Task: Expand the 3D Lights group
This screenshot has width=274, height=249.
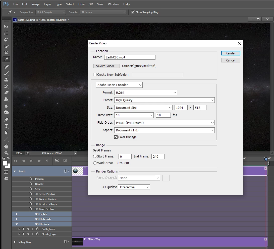Action: click(17, 214)
